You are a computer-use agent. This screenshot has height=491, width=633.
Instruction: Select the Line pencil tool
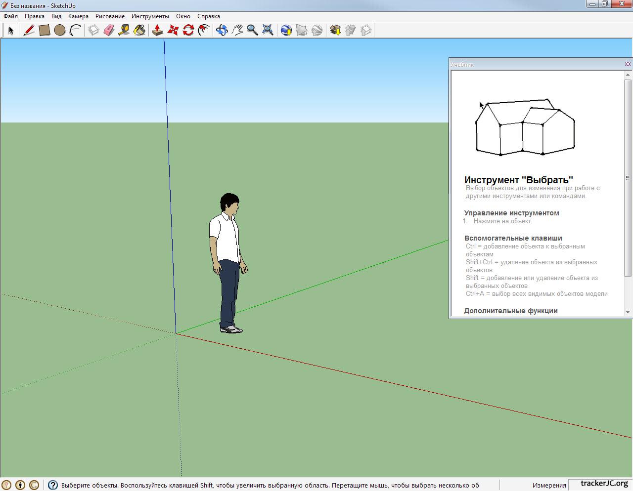[29, 30]
